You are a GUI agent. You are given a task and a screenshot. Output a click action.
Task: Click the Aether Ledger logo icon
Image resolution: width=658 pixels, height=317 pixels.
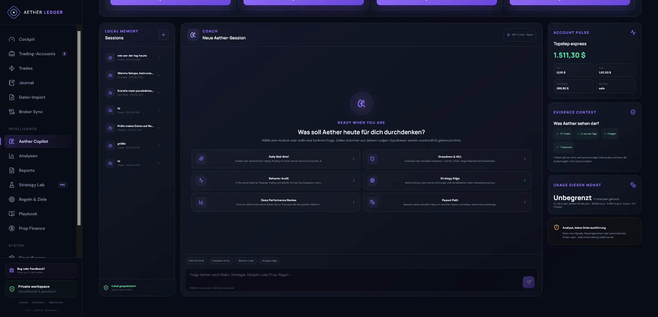click(13, 12)
